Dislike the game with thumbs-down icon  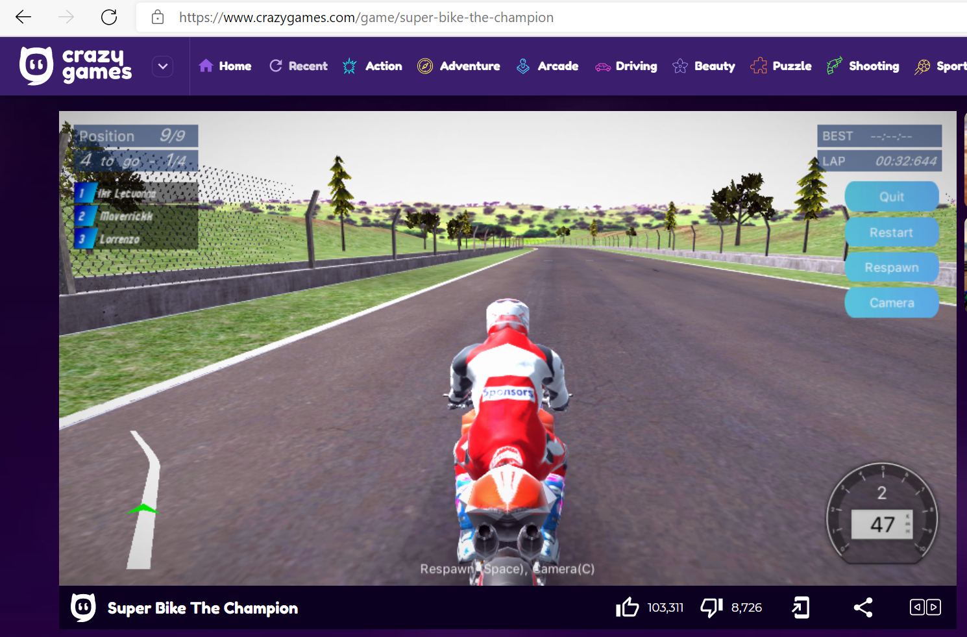[x=712, y=607]
